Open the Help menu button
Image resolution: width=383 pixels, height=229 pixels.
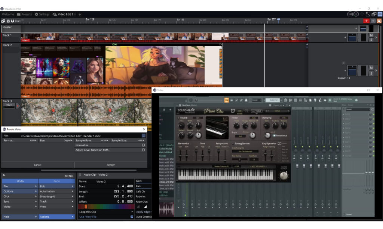pos(20,217)
